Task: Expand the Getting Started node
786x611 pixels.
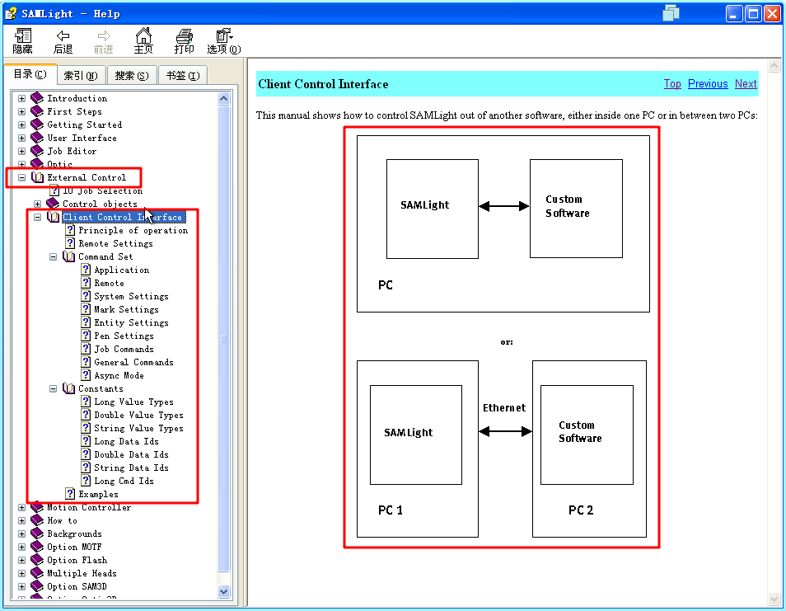Action: [x=21, y=125]
